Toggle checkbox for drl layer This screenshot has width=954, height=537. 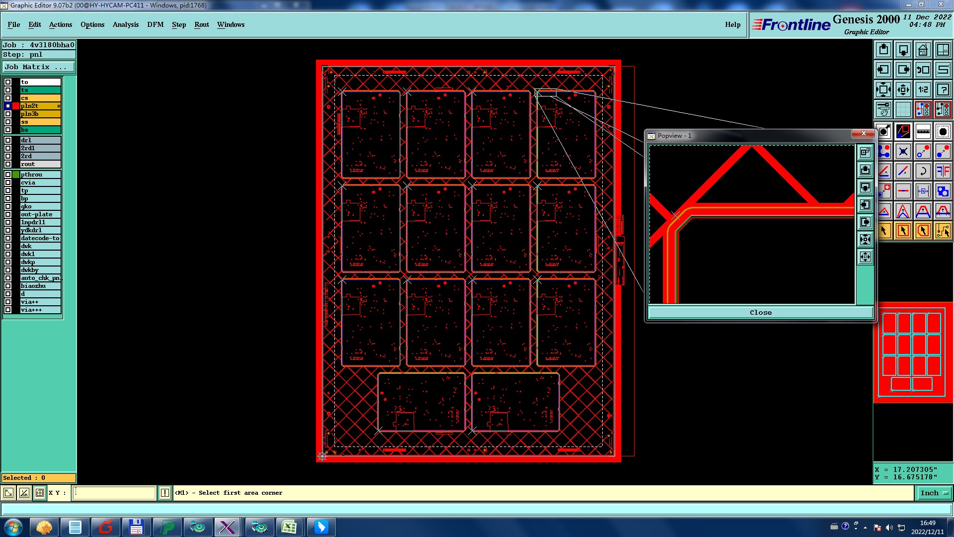click(x=8, y=140)
